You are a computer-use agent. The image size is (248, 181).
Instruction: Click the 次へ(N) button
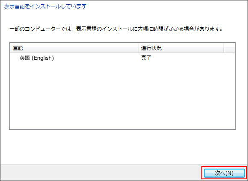pyautogui.click(x=224, y=173)
